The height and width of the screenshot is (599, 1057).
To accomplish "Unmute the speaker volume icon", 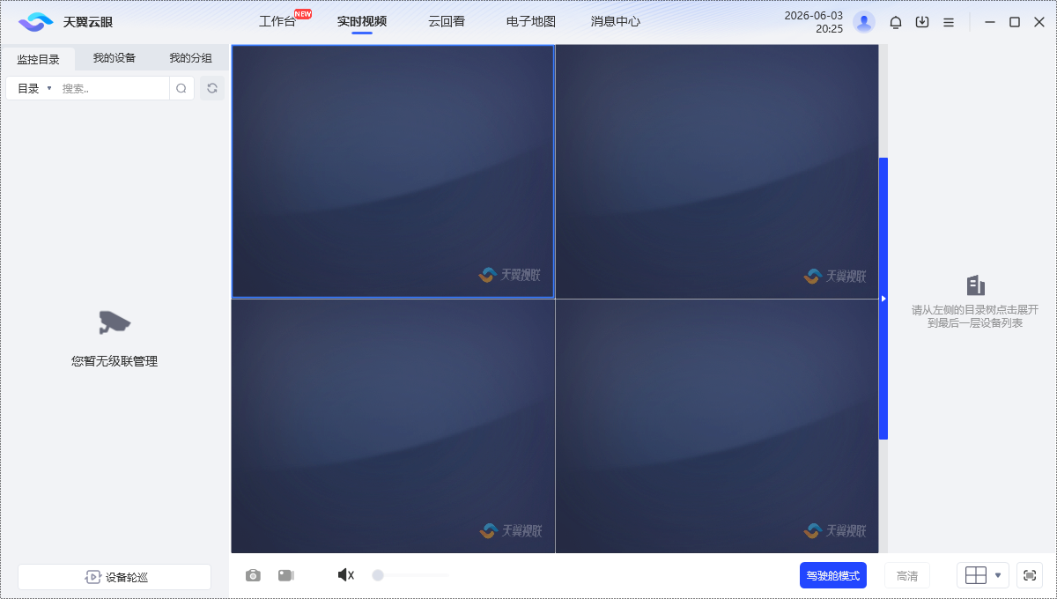I will (x=346, y=575).
